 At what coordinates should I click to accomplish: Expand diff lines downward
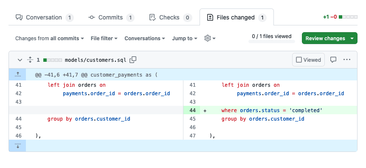(x=17, y=146)
